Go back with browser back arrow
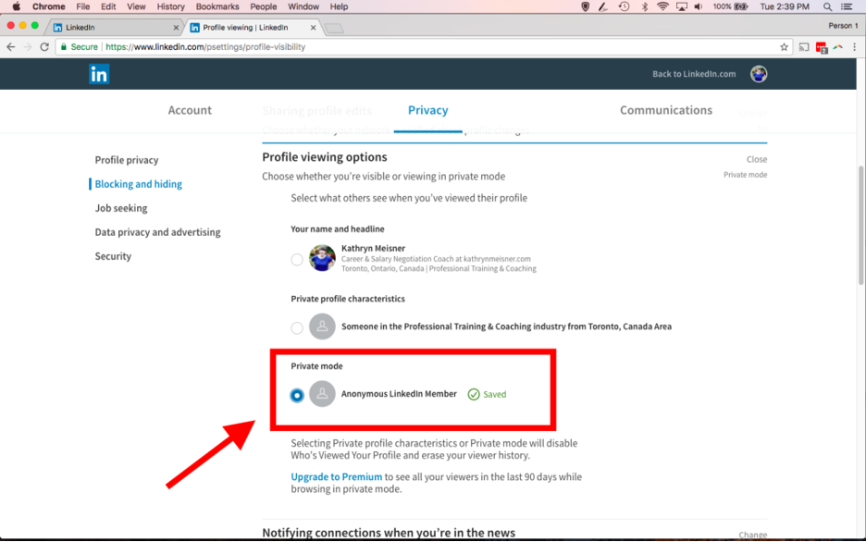The image size is (866, 542). coord(10,47)
